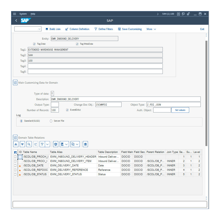Select the Server File radio button
This screenshot has width=220, height=220.
coord(51,121)
